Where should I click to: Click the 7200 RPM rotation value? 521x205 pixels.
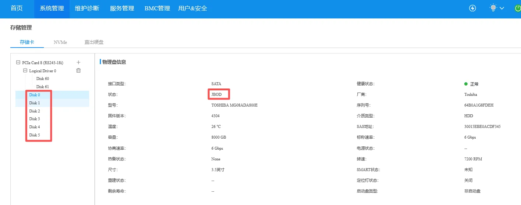point(473,159)
